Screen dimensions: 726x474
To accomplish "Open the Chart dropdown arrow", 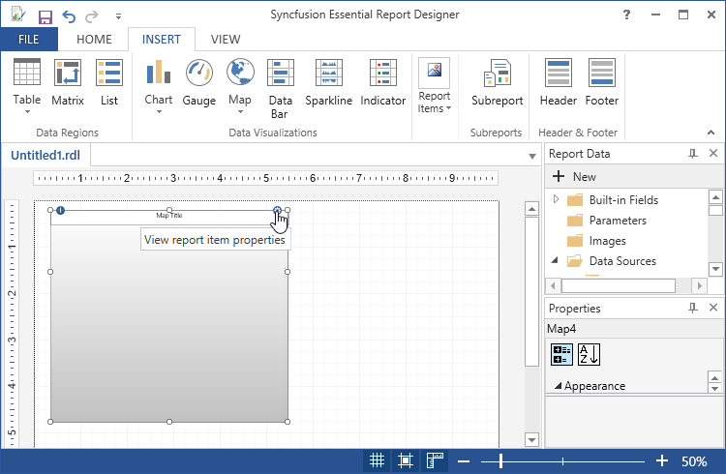I will pyautogui.click(x=159, y=112).
